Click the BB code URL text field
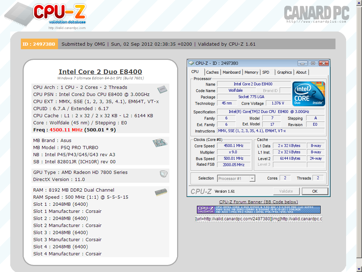Image resolution: width=362 pixels, height=272 pixels. point(258,219)
